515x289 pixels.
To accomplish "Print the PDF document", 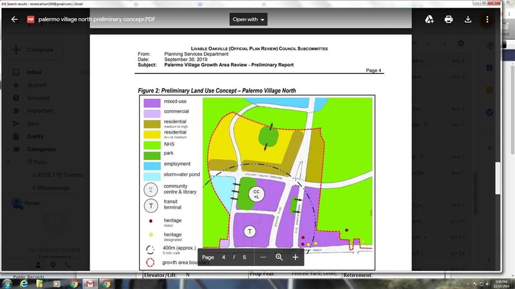I will coord(449,19).
